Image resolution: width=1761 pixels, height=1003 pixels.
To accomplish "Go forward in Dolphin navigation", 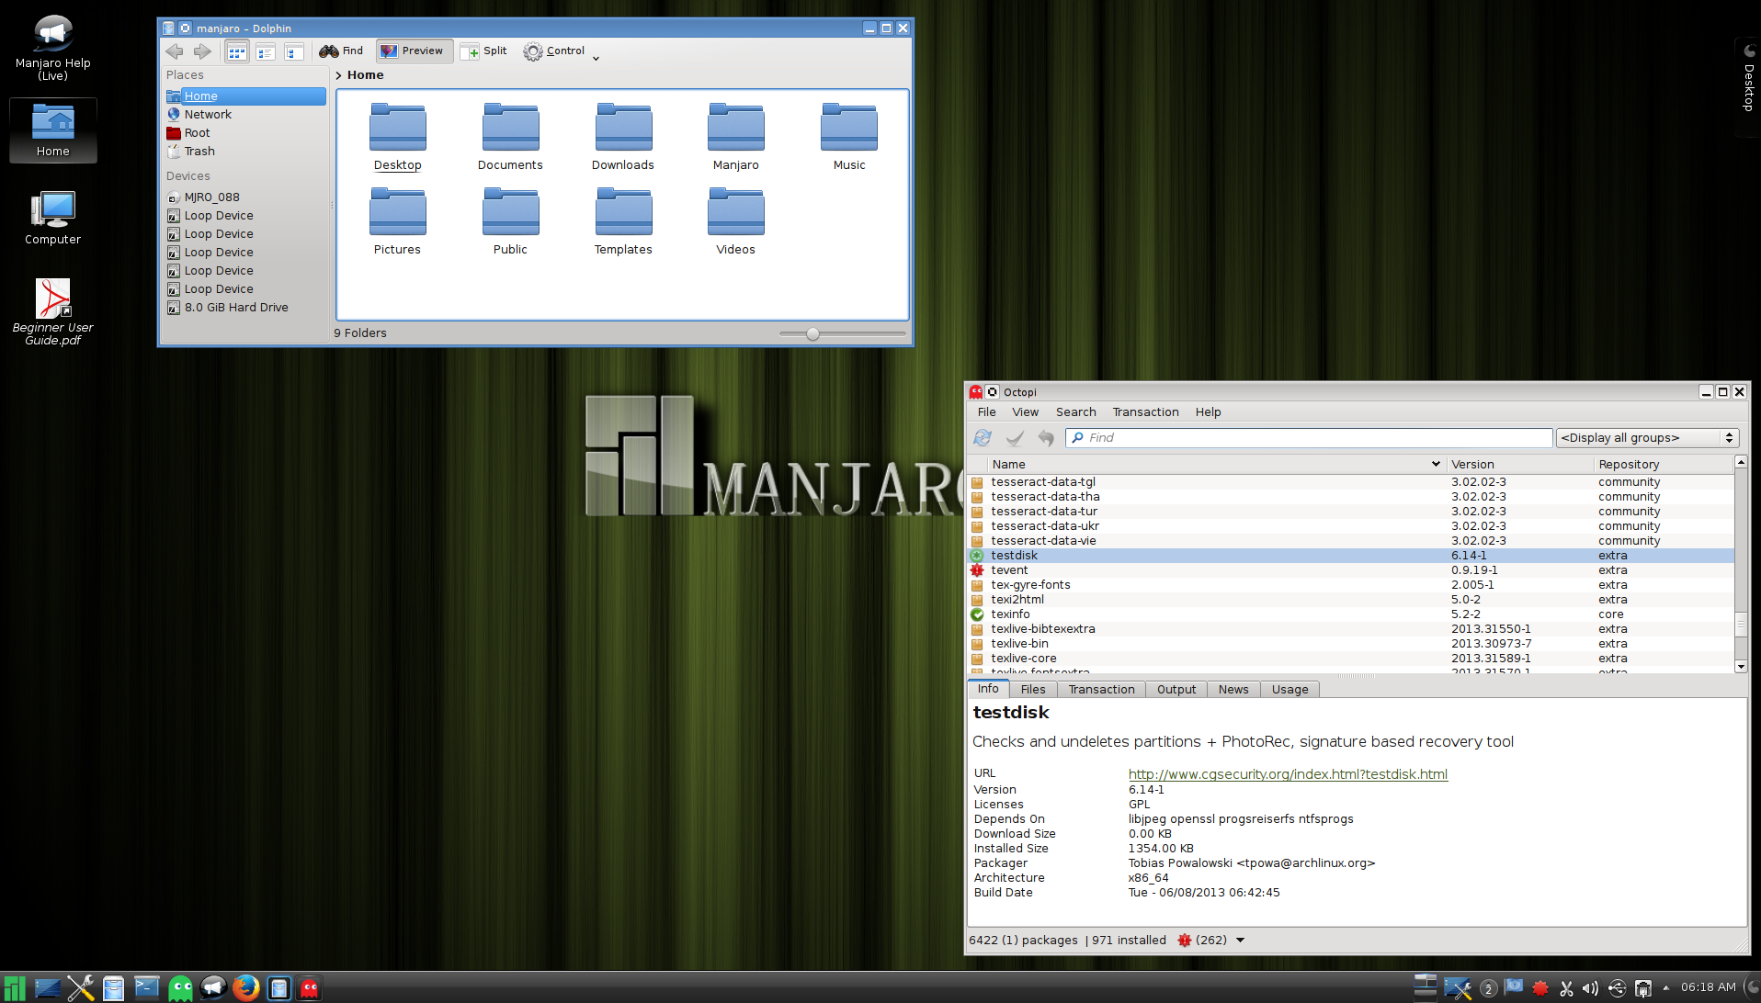I will (202, 51).
